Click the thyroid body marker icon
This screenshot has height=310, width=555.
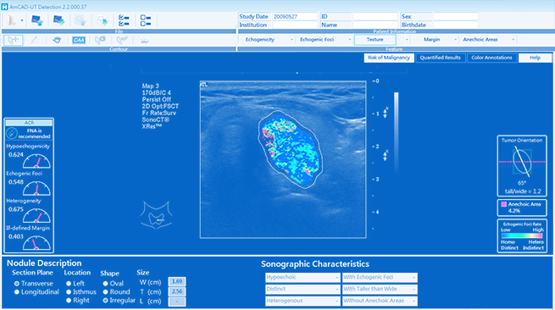coord(156,215)
